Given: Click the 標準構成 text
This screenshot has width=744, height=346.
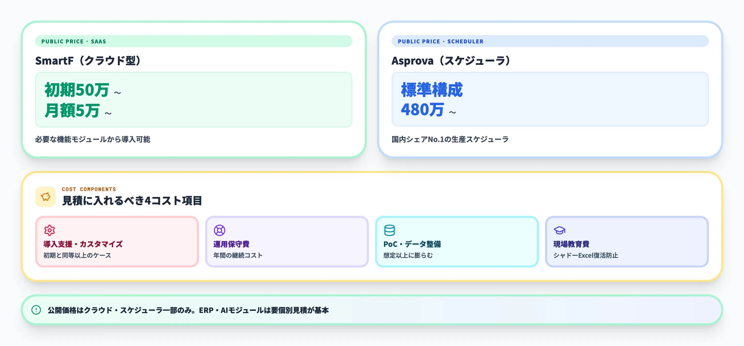Looking at the screenshot, I should coord(432,90).
